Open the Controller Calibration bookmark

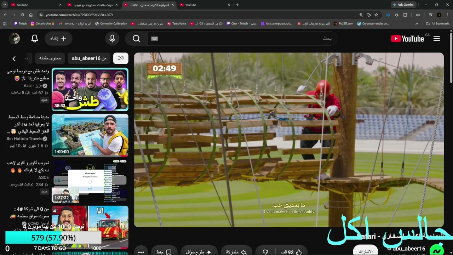coord(111,24)
